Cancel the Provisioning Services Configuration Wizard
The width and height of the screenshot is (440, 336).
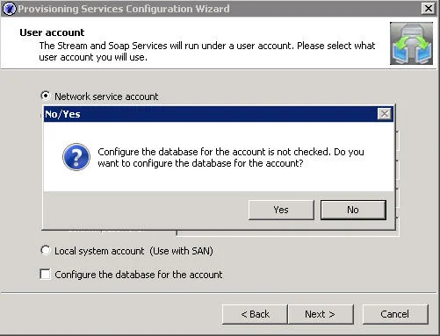395,314
